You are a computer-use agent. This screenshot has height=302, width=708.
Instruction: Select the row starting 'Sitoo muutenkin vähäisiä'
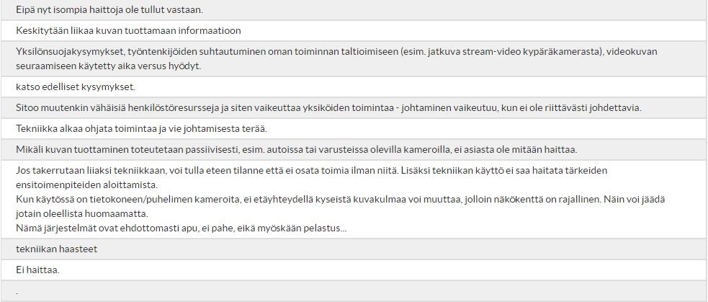[x=354, y=107]
